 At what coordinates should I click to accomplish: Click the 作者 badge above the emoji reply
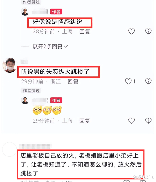[x=56, y=100]
